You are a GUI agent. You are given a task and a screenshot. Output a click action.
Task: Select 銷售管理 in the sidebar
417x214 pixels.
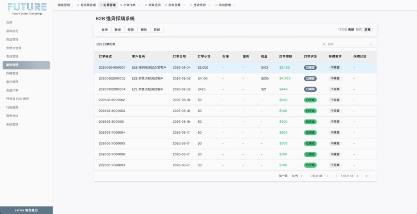(x=26, y=65)
